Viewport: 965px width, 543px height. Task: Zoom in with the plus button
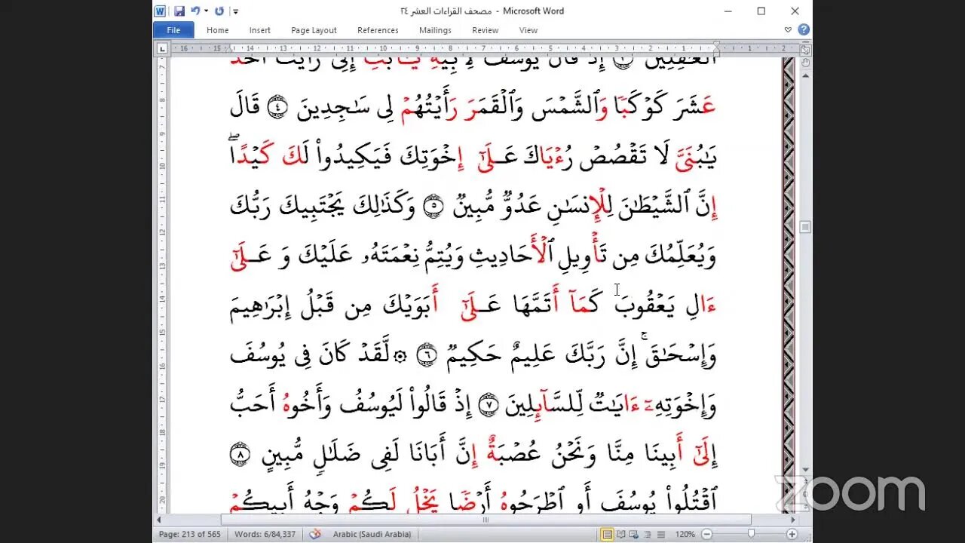792,534
